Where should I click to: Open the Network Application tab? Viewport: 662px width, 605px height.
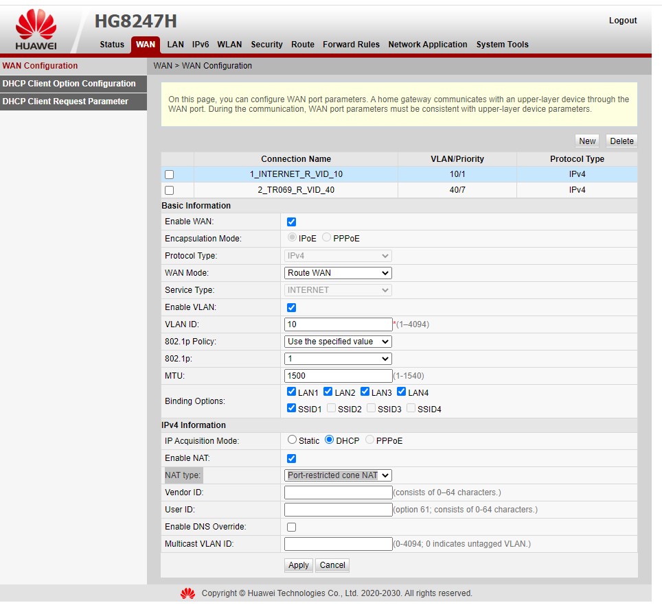[428, 45]
